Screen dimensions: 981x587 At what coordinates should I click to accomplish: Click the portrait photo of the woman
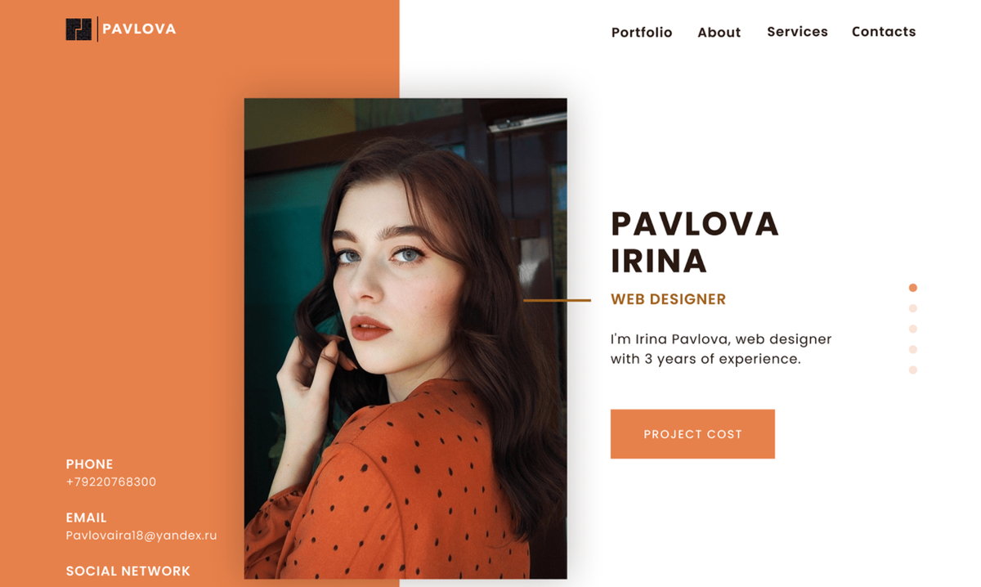tap(405, 338)
